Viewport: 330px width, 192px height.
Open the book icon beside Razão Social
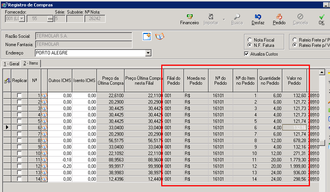point(160,36)
